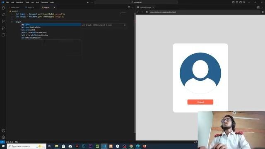Click the preview URL address bar
265x149 pixels.
point(205,12)
